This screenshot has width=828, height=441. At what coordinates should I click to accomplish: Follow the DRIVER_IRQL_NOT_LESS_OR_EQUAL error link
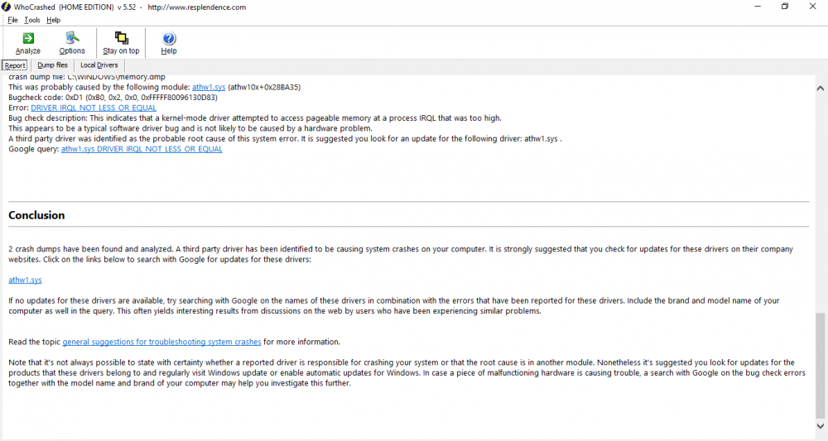94,108
